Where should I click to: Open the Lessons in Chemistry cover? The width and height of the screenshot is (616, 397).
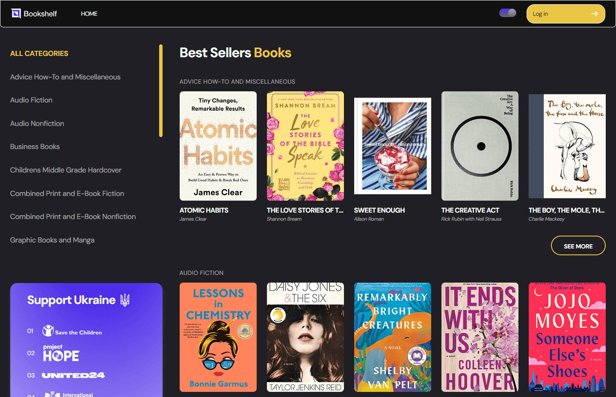(x=218, y=337)
